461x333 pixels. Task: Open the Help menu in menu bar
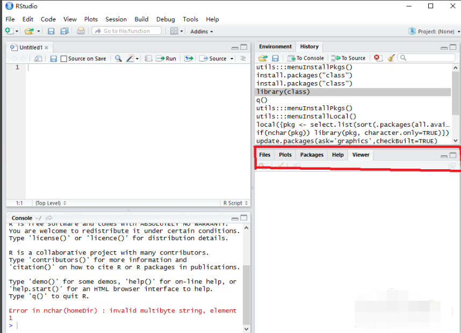212,19
